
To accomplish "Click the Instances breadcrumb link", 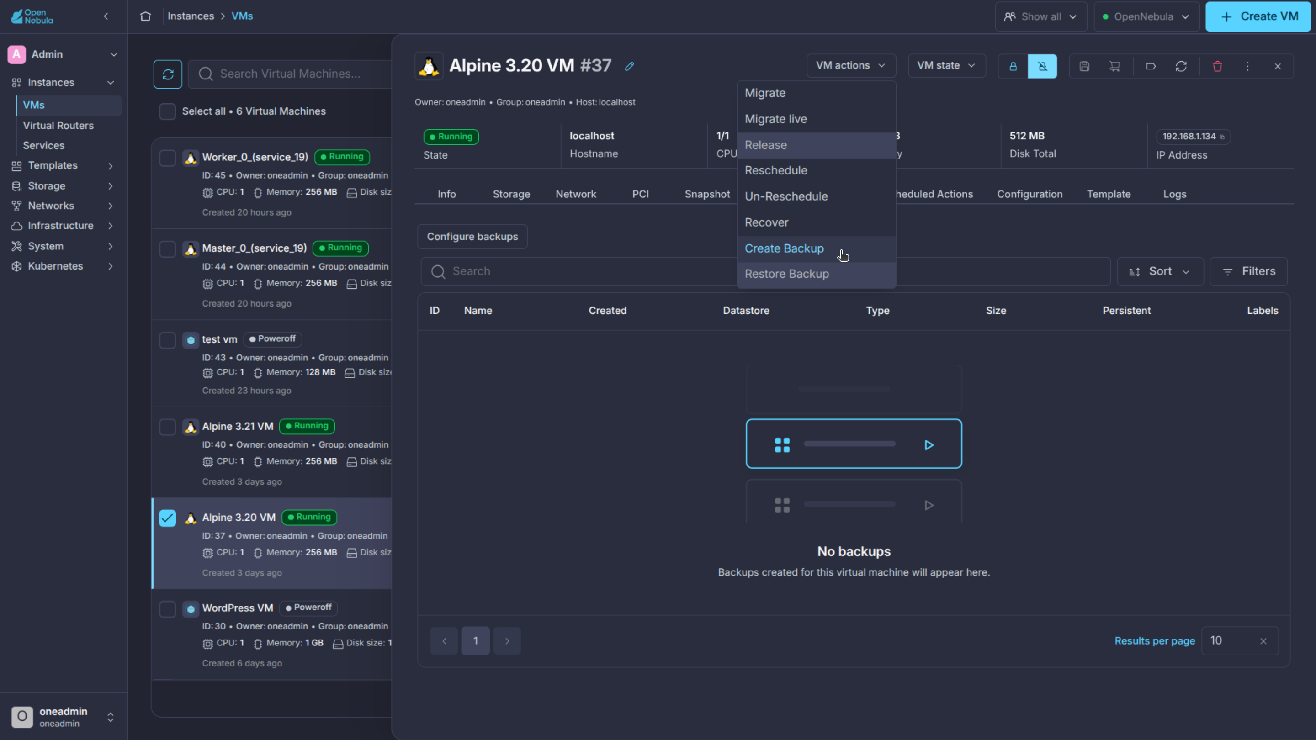I will [191, 16].
